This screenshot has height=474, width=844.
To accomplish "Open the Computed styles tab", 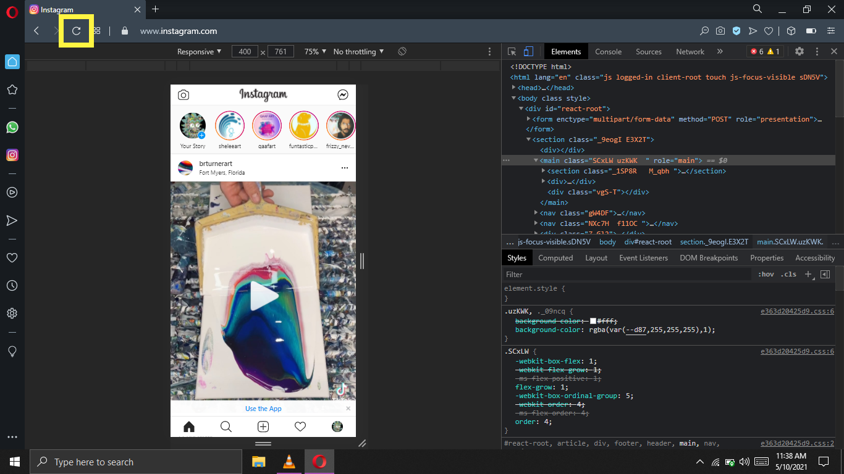I will tap(555, 258).
